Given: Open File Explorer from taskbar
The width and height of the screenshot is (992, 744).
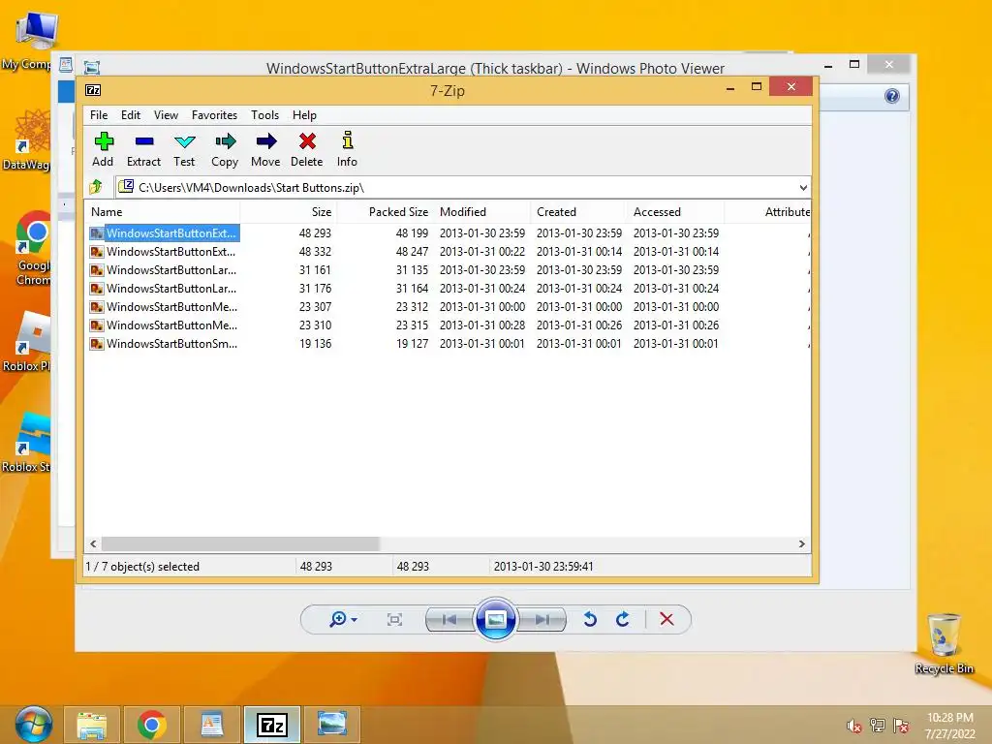Looking at the screenshot, I should pos(92,725).
